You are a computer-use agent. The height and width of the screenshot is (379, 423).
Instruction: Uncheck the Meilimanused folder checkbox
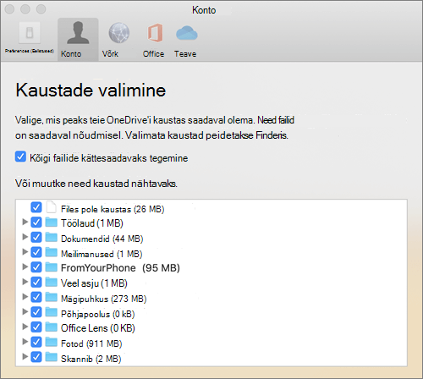point(36,252)
